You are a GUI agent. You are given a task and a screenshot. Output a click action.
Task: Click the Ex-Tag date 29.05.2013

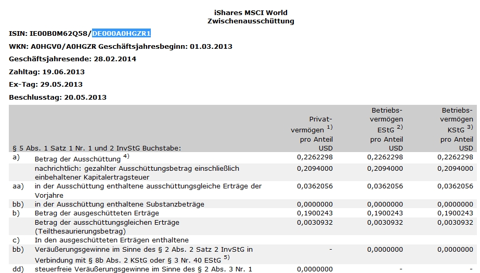61,85
